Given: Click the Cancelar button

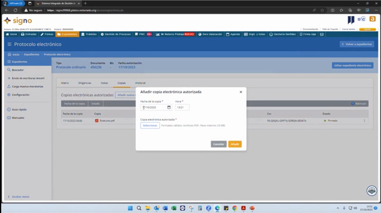Looking at the screenshot, I should pyautogui.click(x=219, y=144).
